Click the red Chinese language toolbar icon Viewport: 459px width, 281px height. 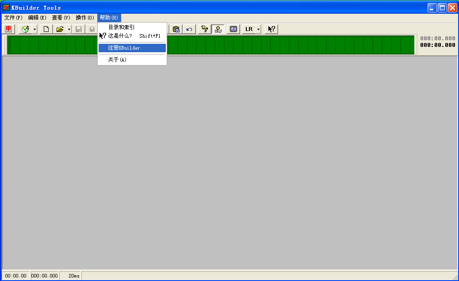click(x=9, y=29)
